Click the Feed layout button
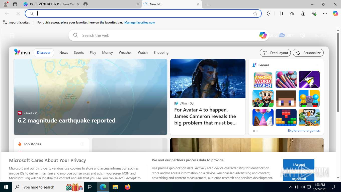This screenshot has height=192, width=341. click(275, 53)
